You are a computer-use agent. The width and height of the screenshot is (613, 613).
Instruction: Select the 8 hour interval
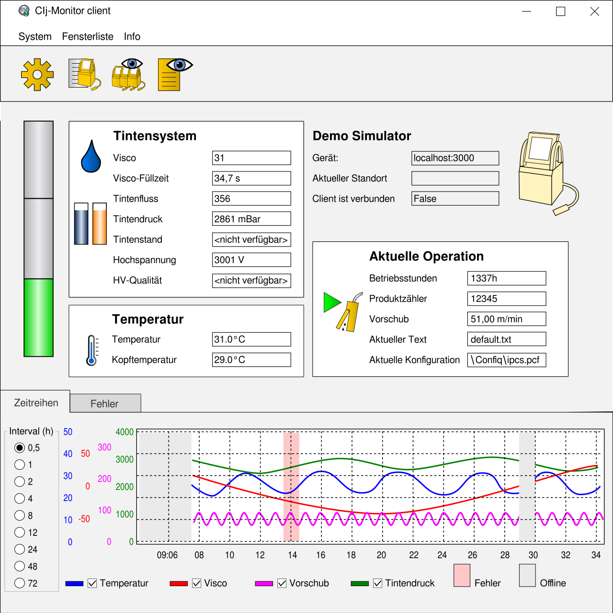point(20,515)
